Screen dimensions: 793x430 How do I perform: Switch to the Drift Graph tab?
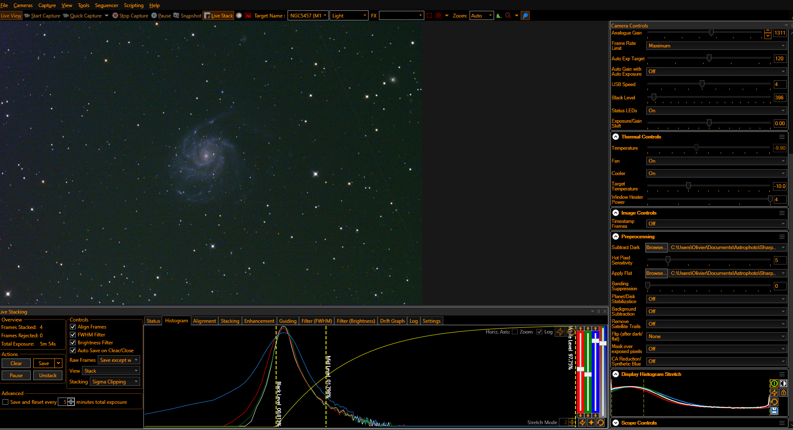pyautogui.click(x=392, y=321)
